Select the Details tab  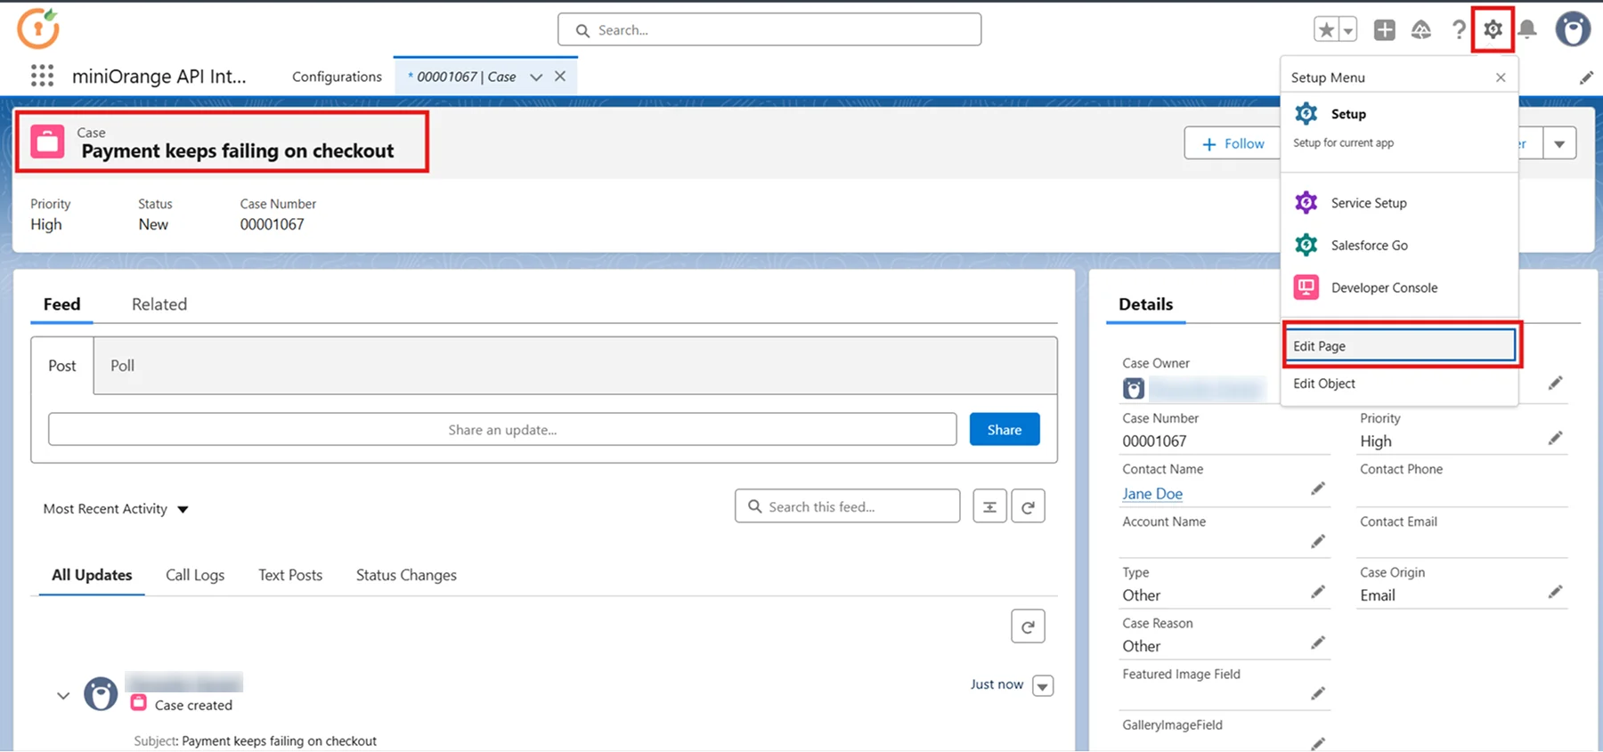coord(1145,304)
